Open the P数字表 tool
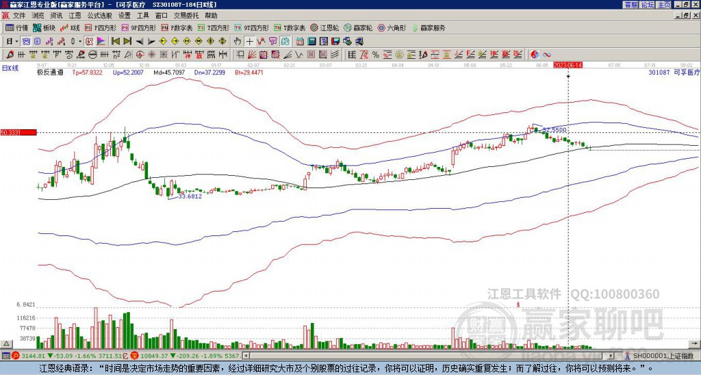701x375 pixels. [177, 27]
